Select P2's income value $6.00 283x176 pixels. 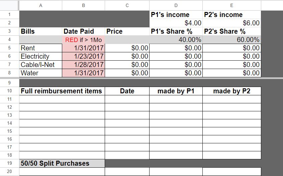231,23
